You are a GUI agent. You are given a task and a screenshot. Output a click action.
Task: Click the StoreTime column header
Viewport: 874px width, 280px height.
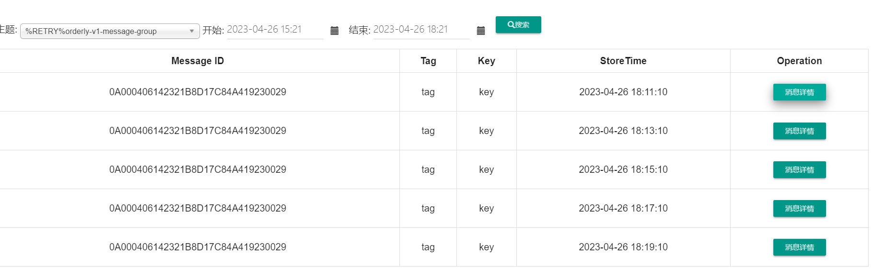click(623, 61)
